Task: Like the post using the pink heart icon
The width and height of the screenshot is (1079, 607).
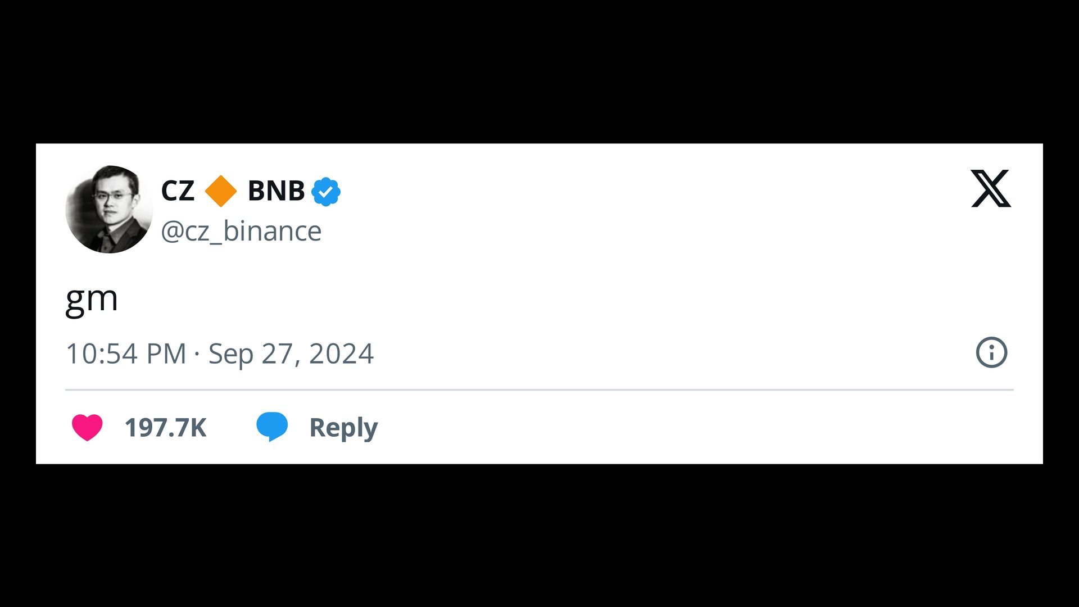Action: pyautogui.click(x=88, y=428)
